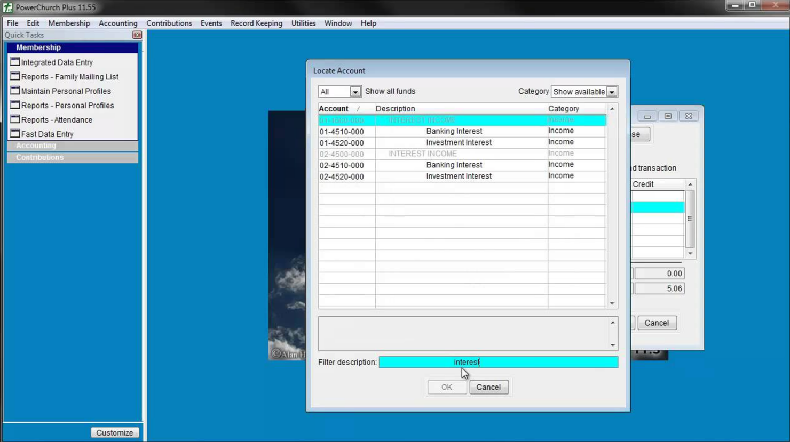Viewport: 790px width, 442px height.
Task: Sort by the Description column header
Action: point(461,109)
